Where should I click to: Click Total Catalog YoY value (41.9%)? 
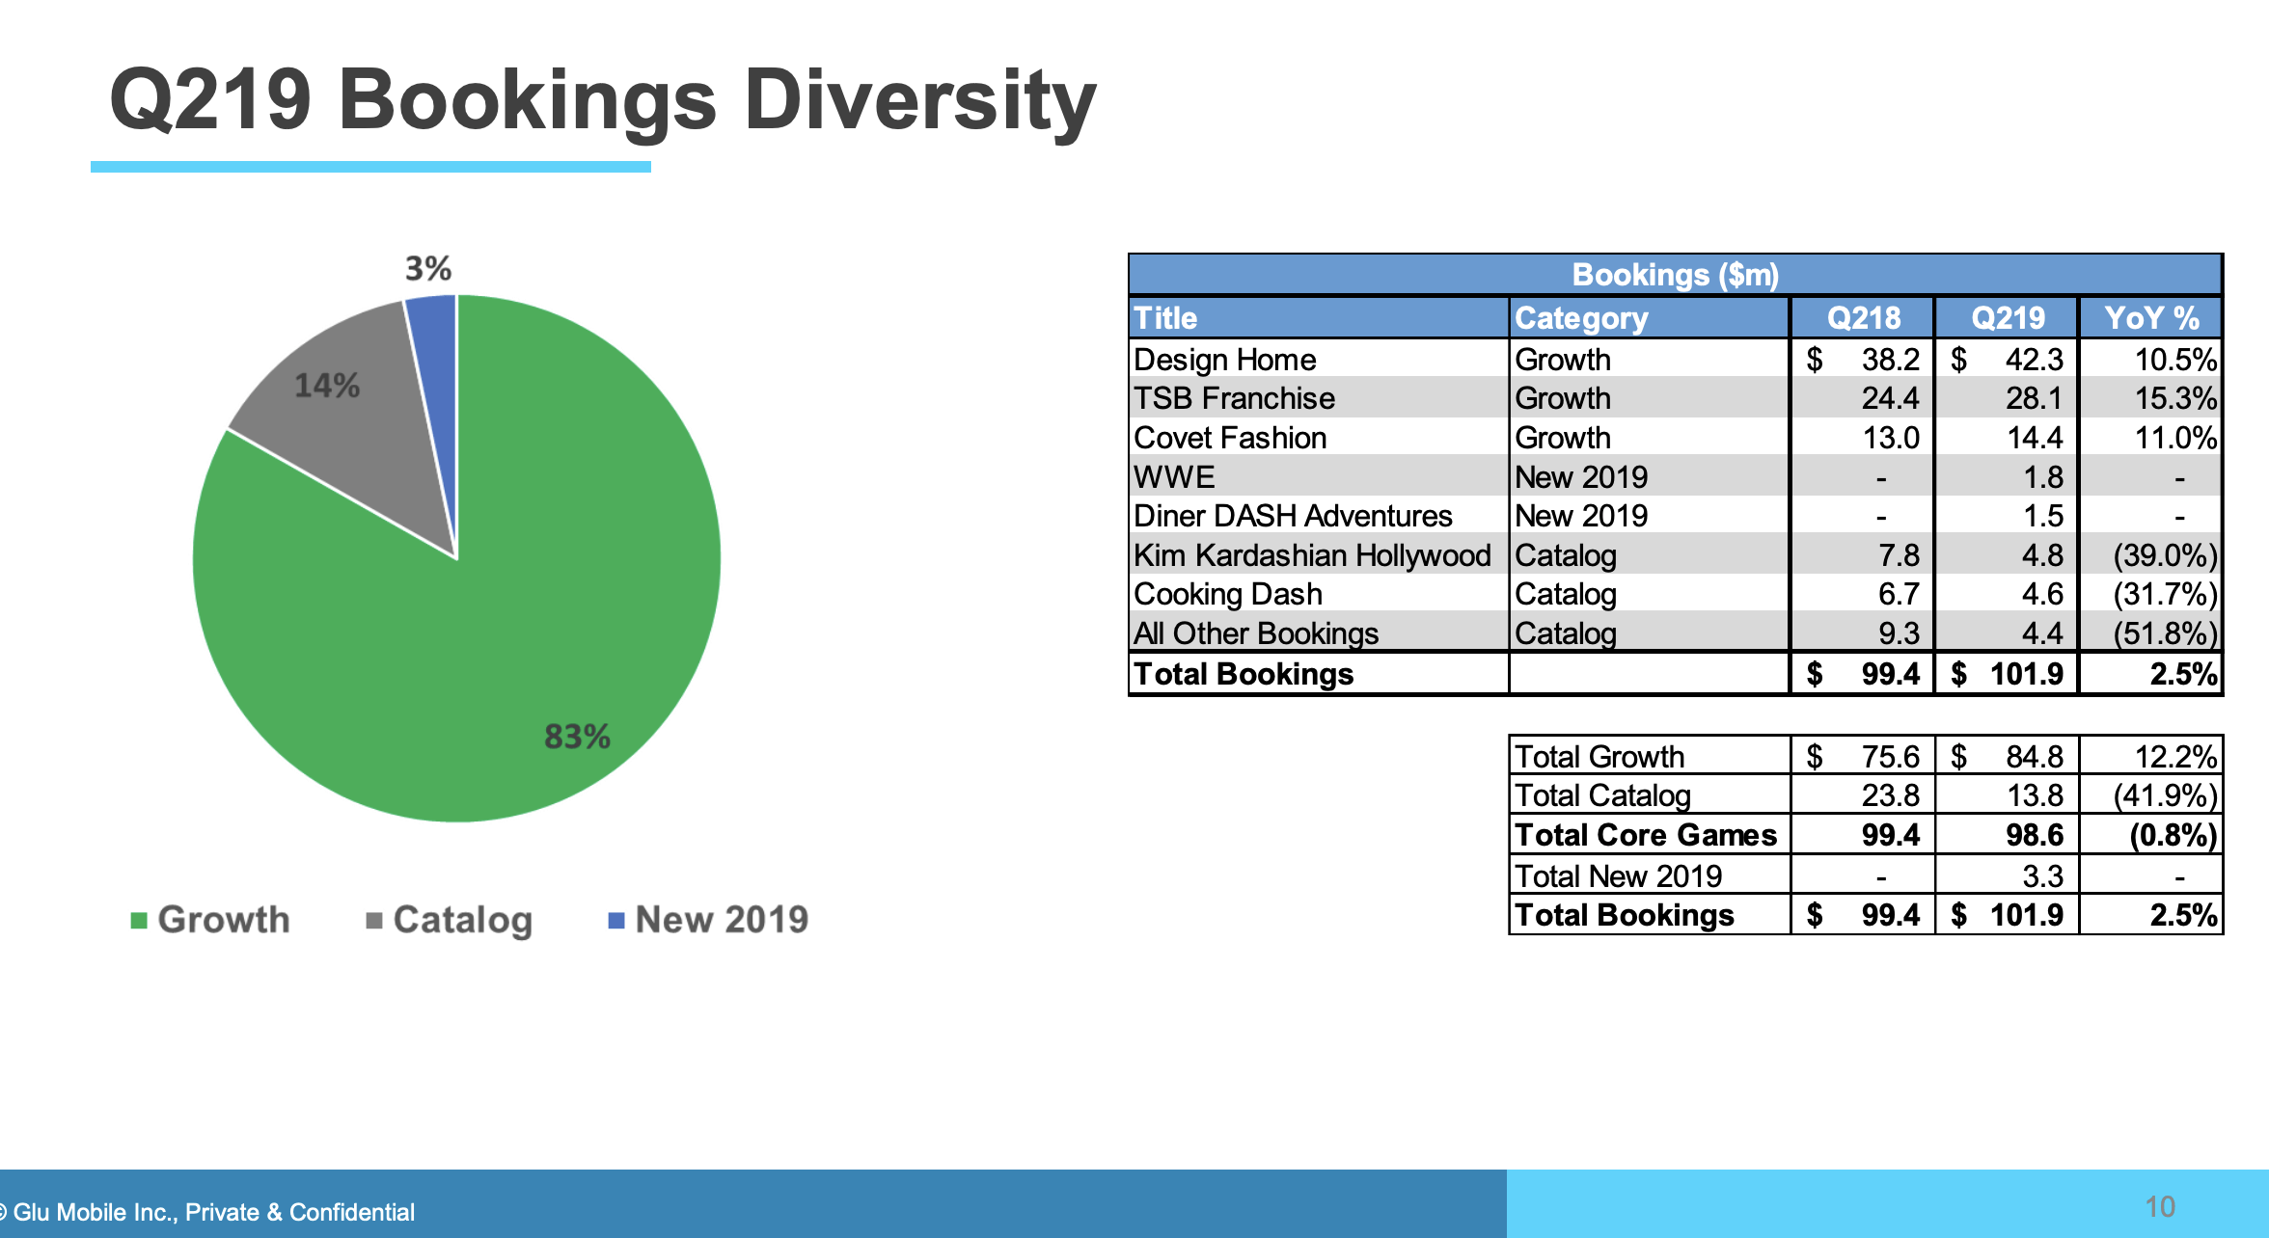pos(2166,795)
